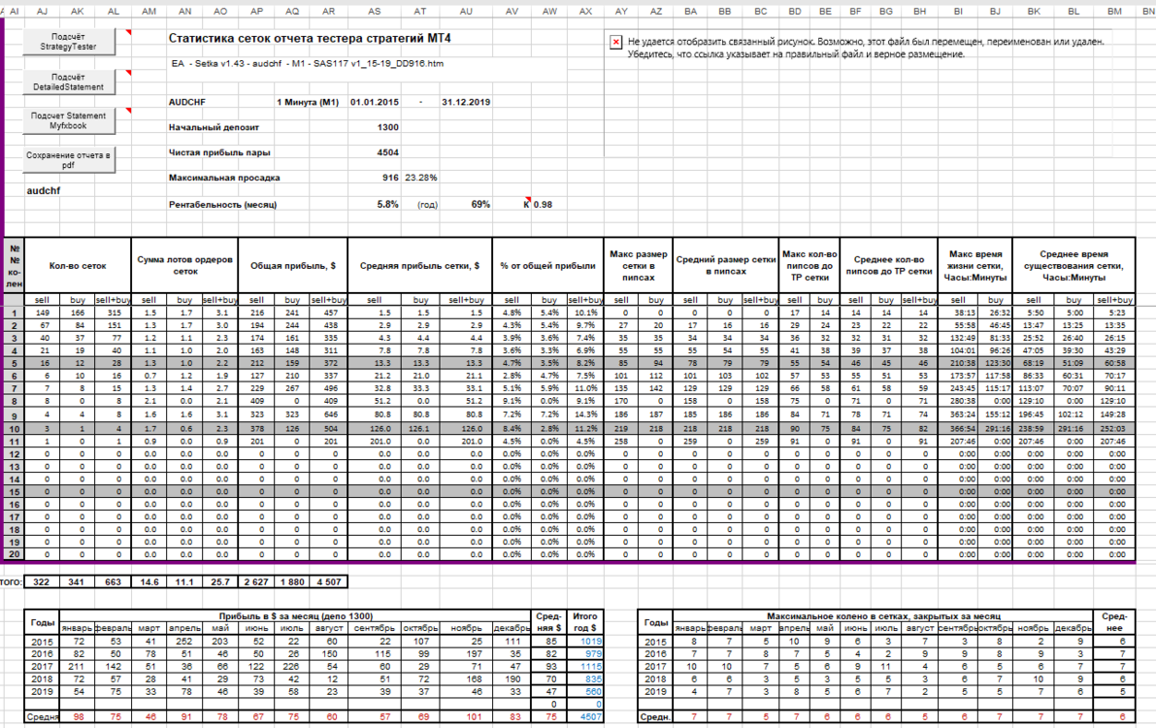1156x728 pixels.
Task: Click the Макс размер сетки в пипсах header
Action: point(639,266)
